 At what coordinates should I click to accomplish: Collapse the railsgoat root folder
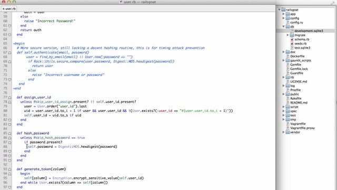[279, 9]
